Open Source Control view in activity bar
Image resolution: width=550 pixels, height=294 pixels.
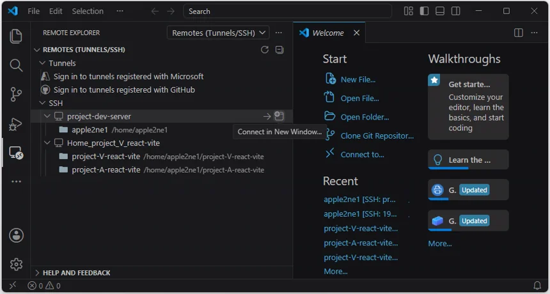(16, 95)
